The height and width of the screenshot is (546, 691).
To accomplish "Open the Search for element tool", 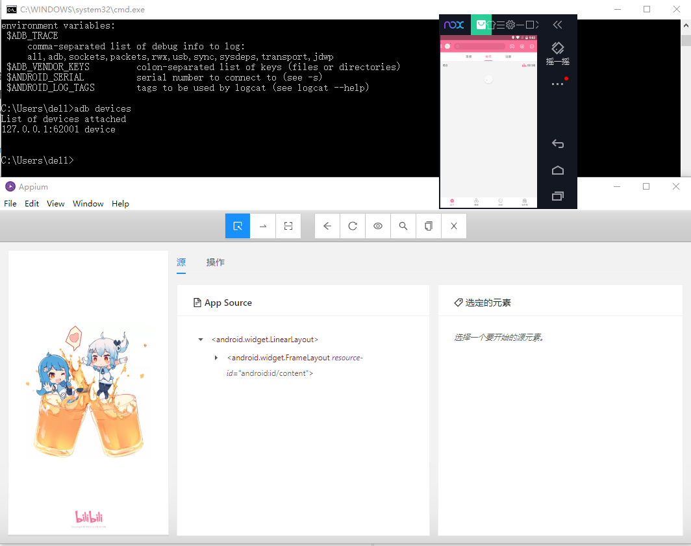I will (403, 226).
